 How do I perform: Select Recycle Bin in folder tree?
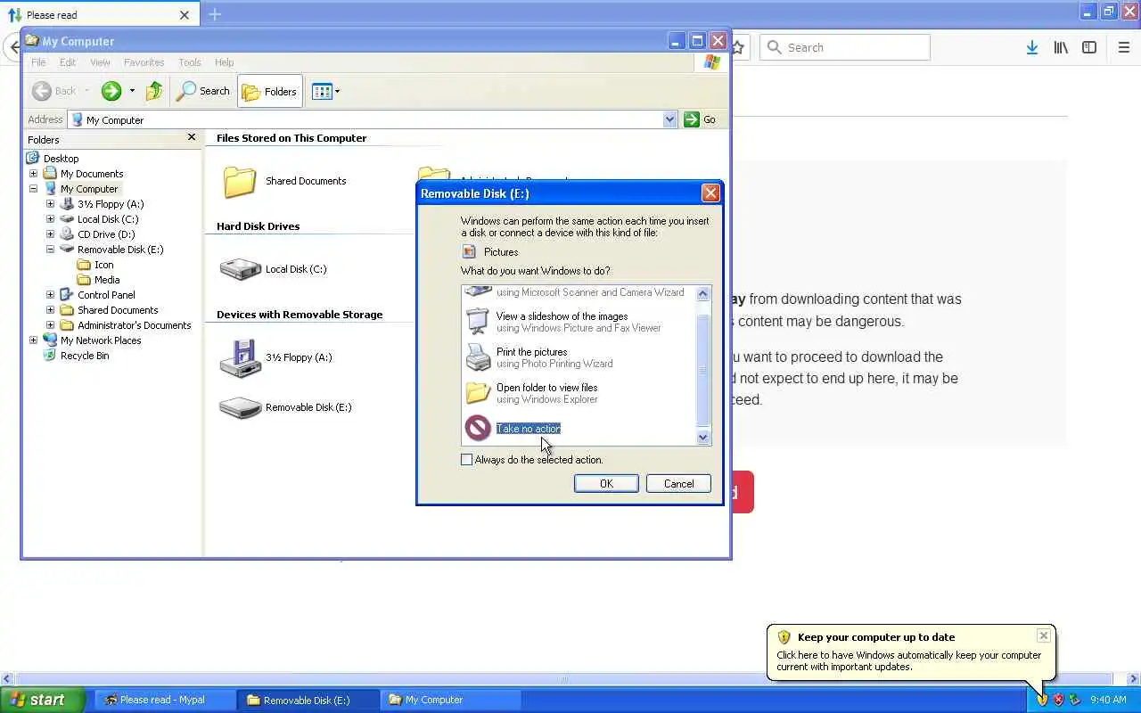click(85, 356)
